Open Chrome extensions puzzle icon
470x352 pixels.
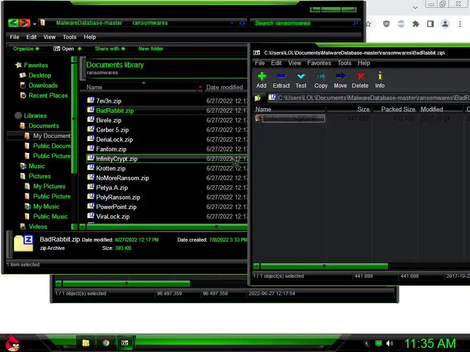point(416,24)
